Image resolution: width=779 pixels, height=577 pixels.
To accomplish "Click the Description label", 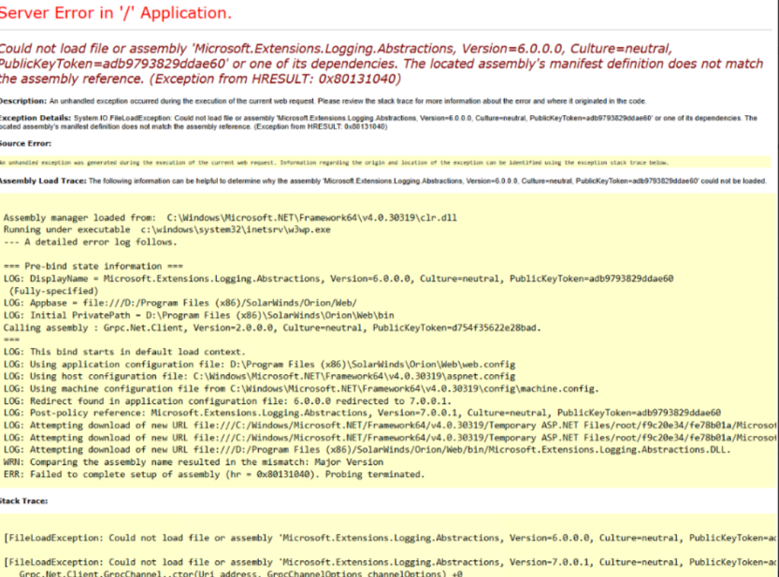I will [x=22, y=101].
